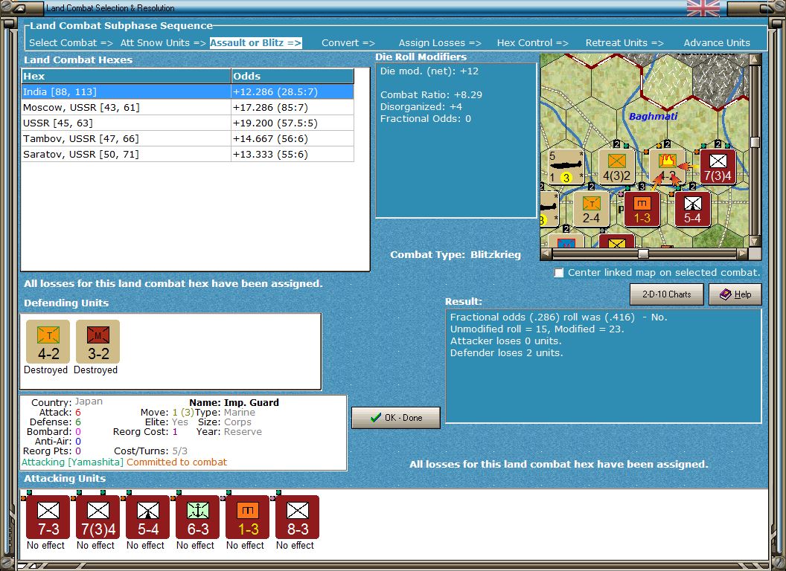Click the map scroll right arrow
The width and height of the screenshot is (786, 571).
coord(742,254)
